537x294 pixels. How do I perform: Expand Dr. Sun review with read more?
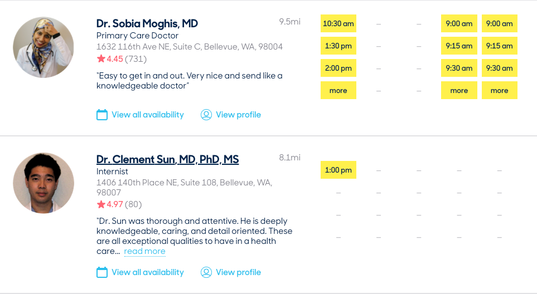coord(144,251)
